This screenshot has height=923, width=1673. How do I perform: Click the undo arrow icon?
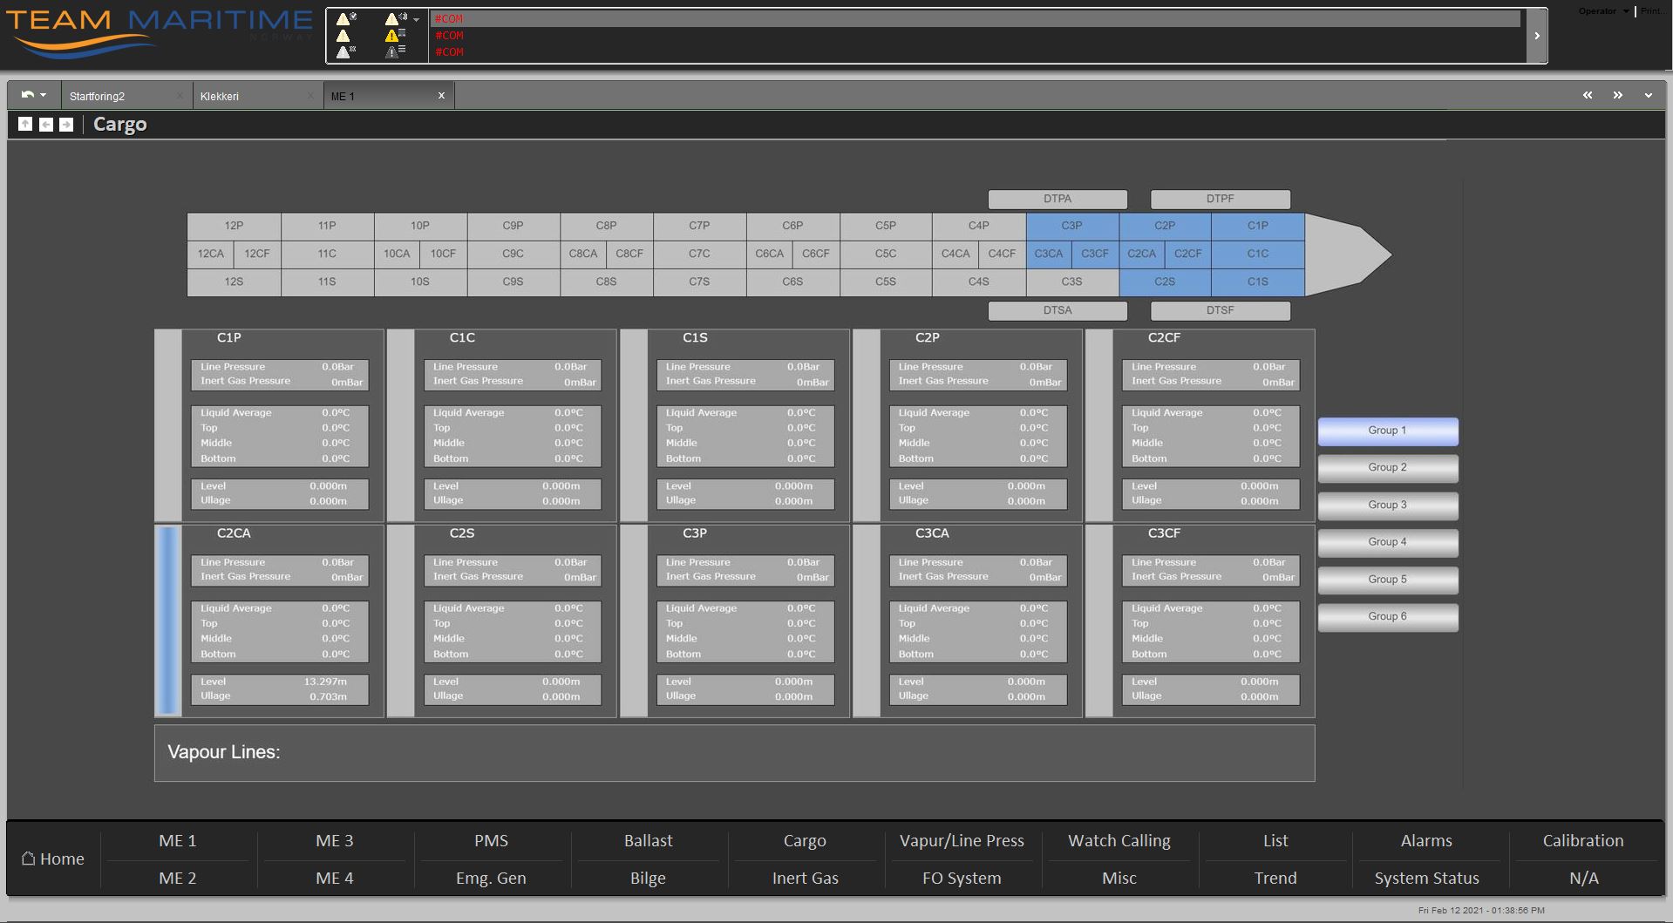[x=26, y=94]
